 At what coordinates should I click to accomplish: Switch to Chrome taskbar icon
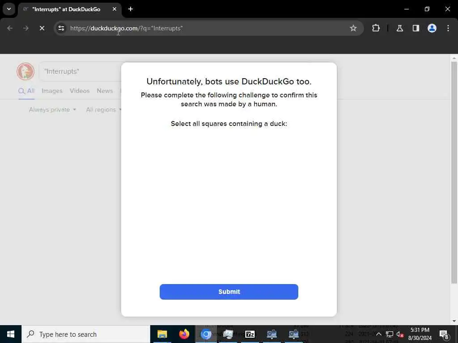coord(206,334)
